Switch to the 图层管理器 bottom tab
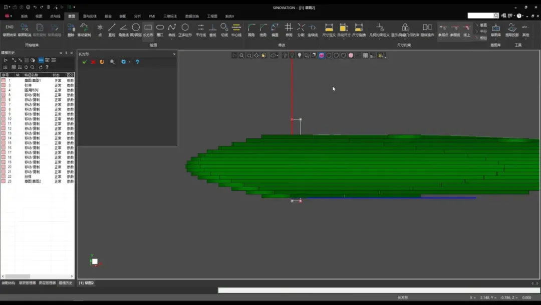This screenshot has width=541, height=305. point(47,283)
